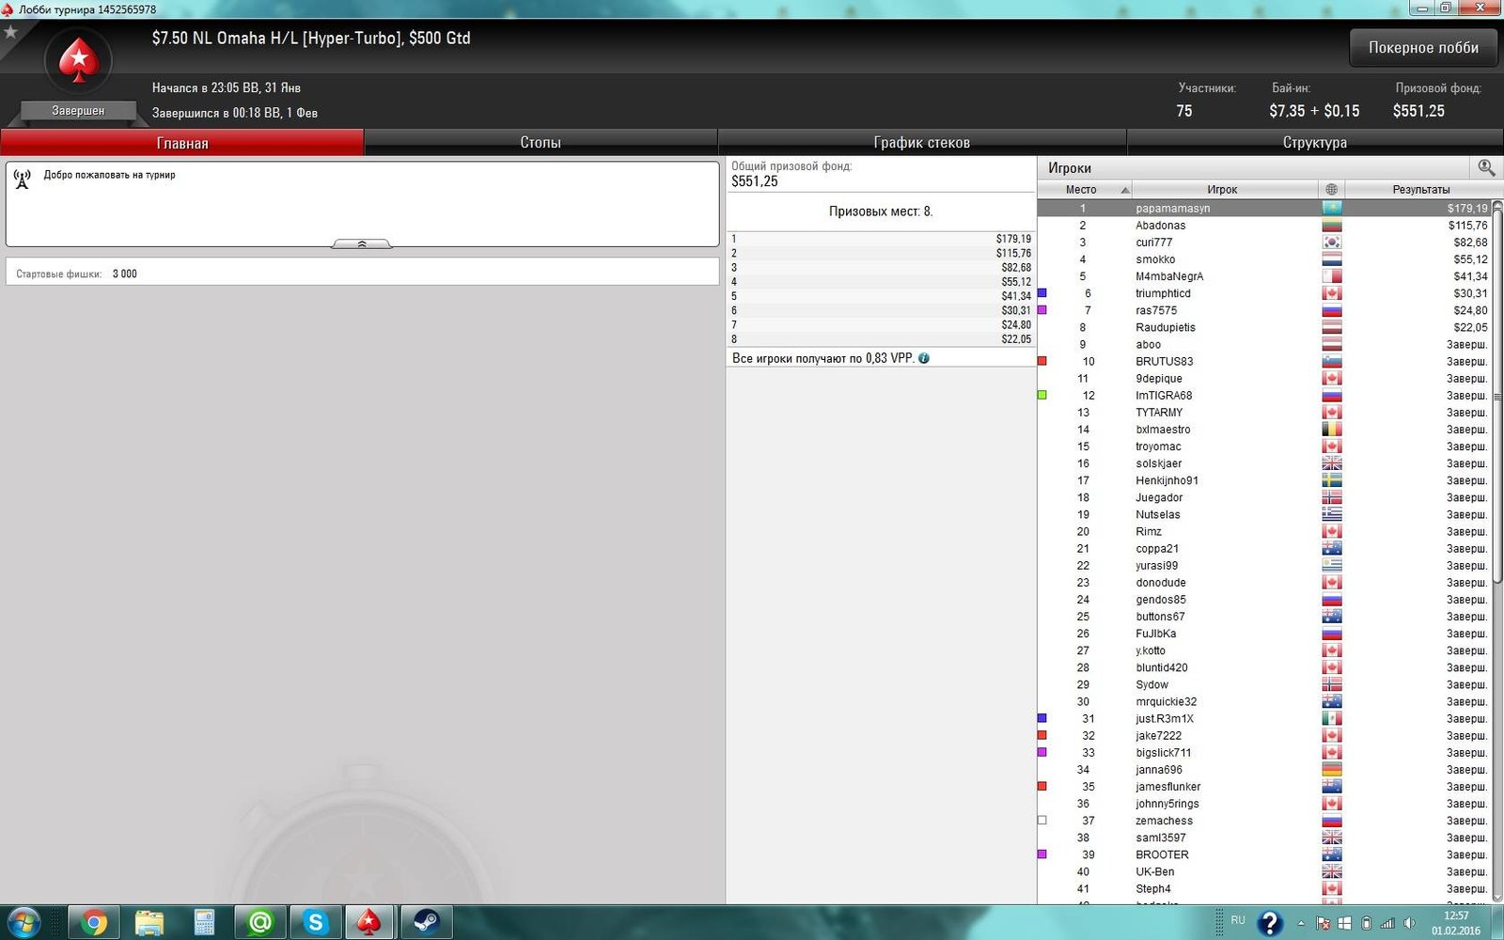The width and height of the screenshot is (1504, 940).
Task: Click the favorite star icon
Action: coord(11,33)
